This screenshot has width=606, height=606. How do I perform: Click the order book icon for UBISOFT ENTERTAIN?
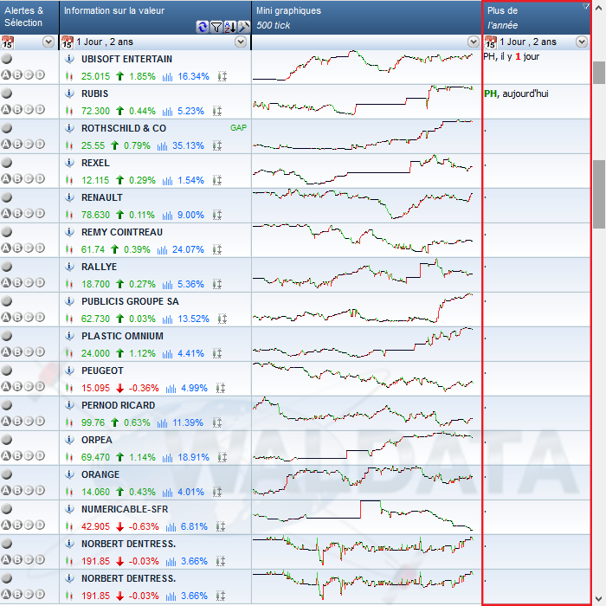[222, 76]
